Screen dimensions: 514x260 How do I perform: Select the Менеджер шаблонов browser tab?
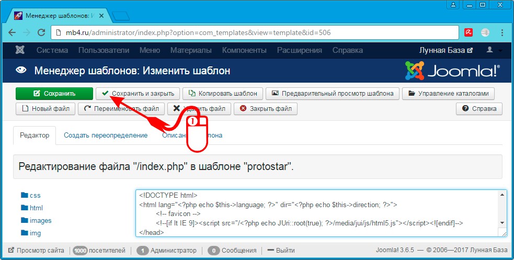point(59,16)
